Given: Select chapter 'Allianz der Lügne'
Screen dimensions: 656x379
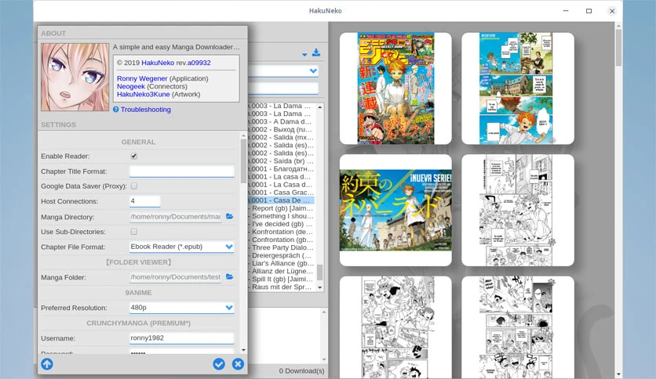Looking at the screenshot, I should point(281,271).
